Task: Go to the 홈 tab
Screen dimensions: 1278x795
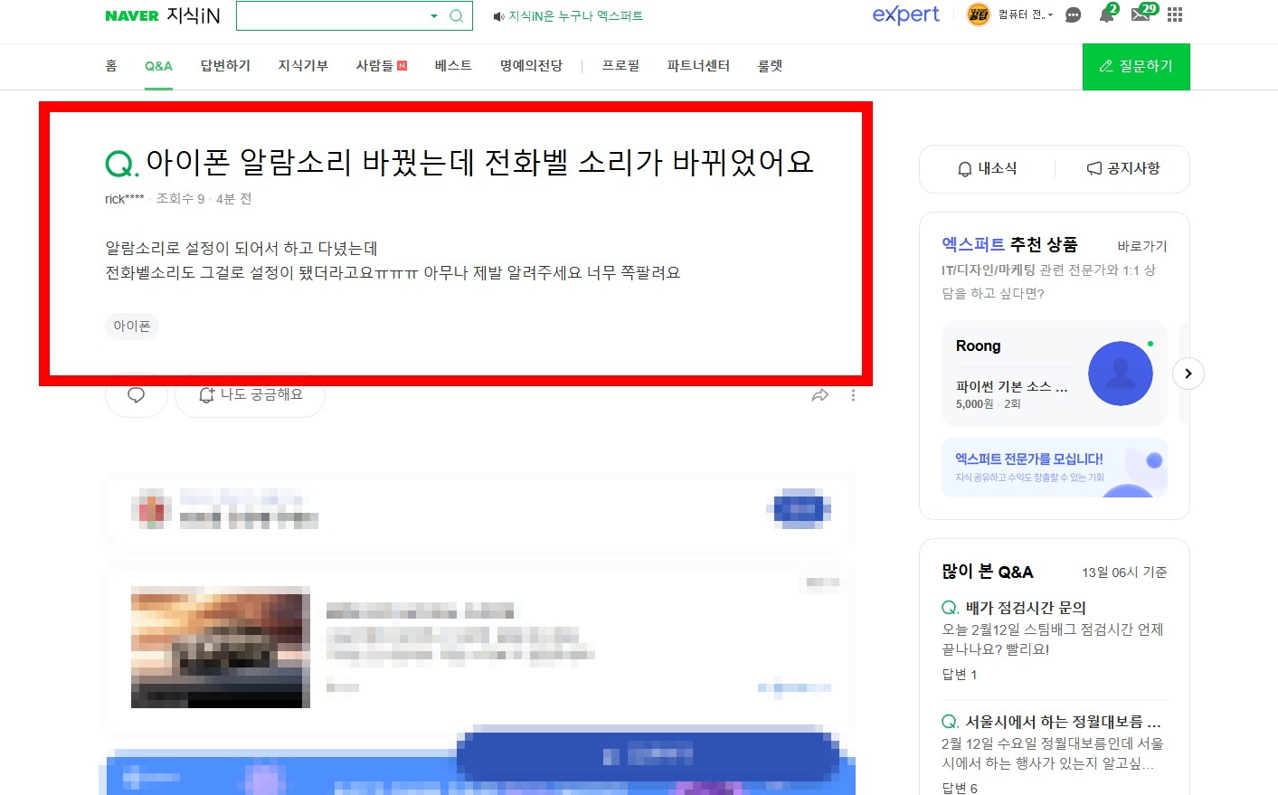Action: 111,66
